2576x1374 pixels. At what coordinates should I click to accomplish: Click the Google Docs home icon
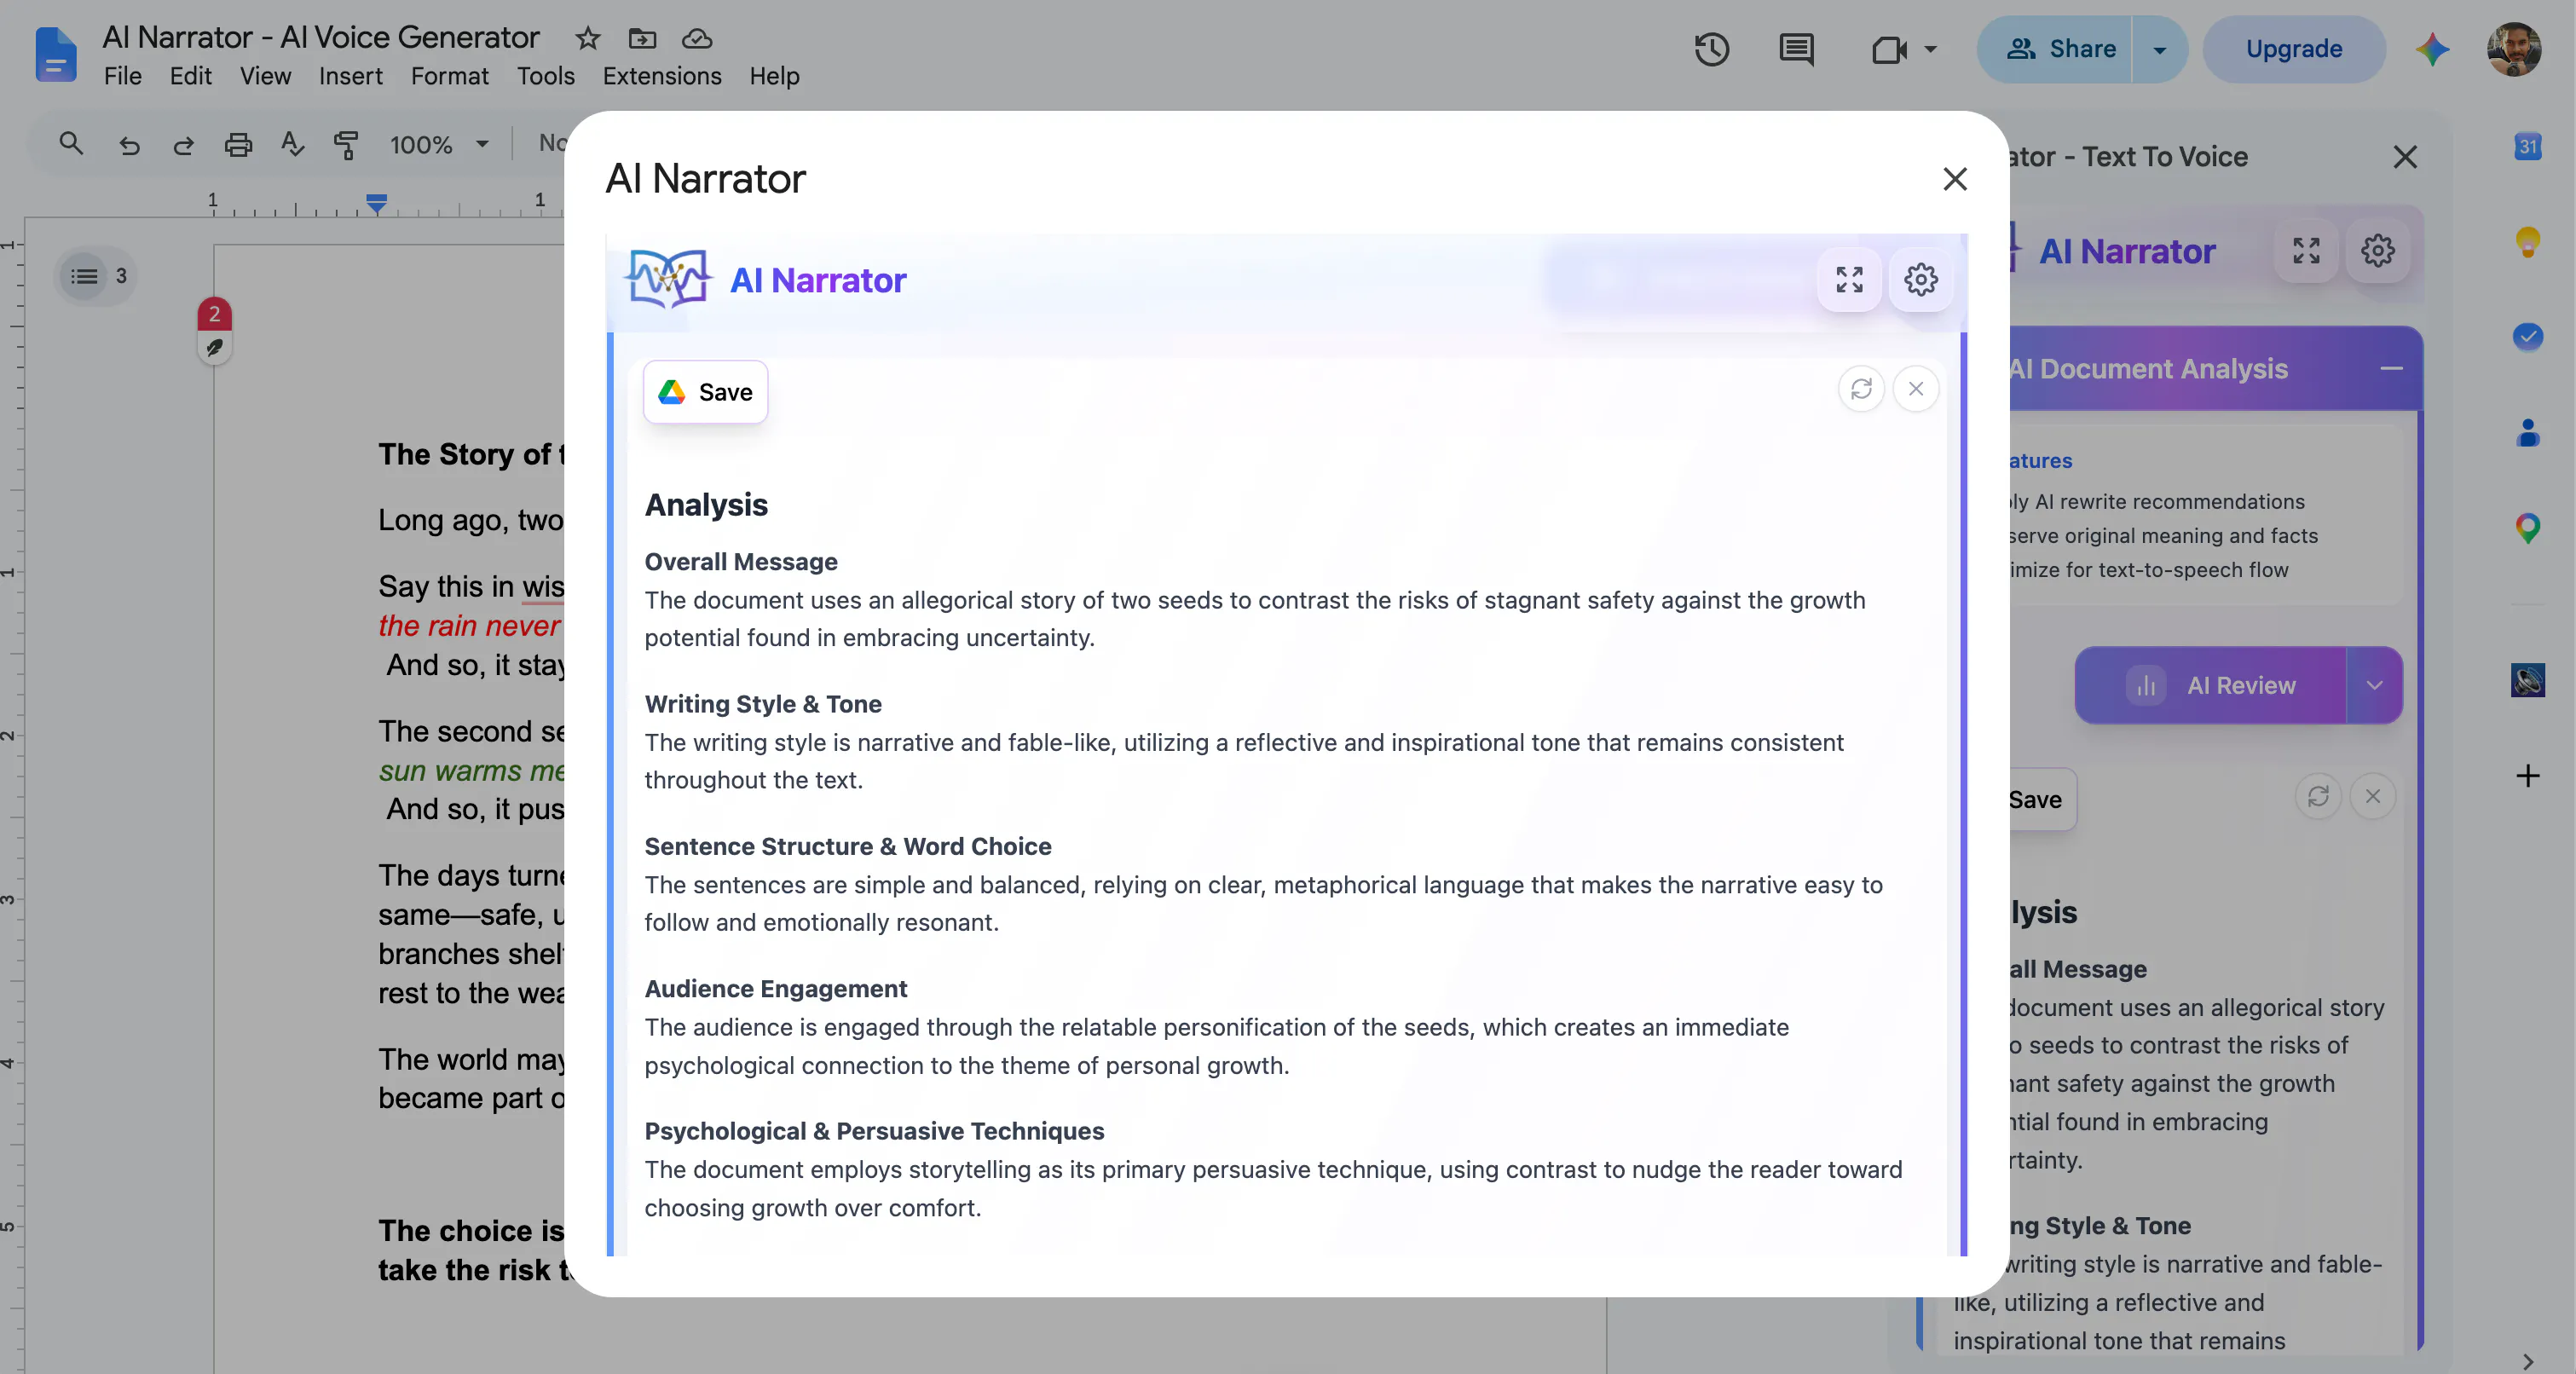[x=56, y=54]
